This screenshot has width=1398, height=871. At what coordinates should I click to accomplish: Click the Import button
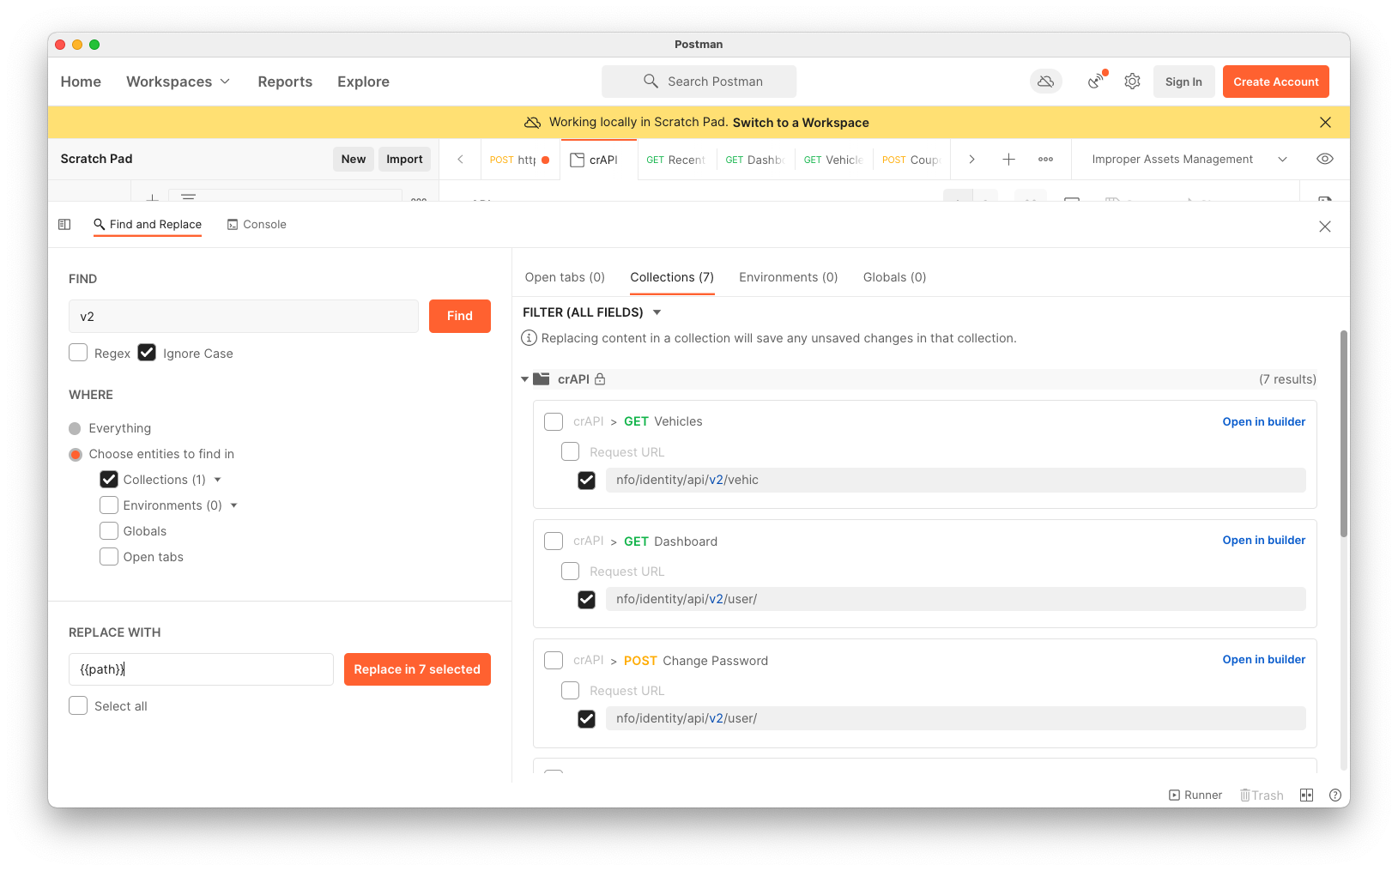(x=404, y=159)
